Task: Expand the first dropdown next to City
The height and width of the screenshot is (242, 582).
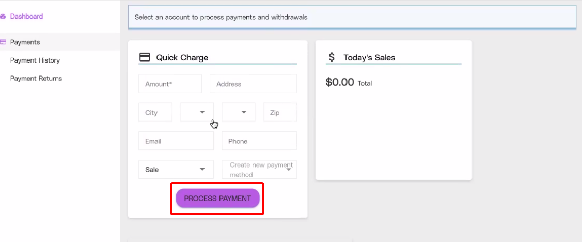Action: [x=197, y=112]
